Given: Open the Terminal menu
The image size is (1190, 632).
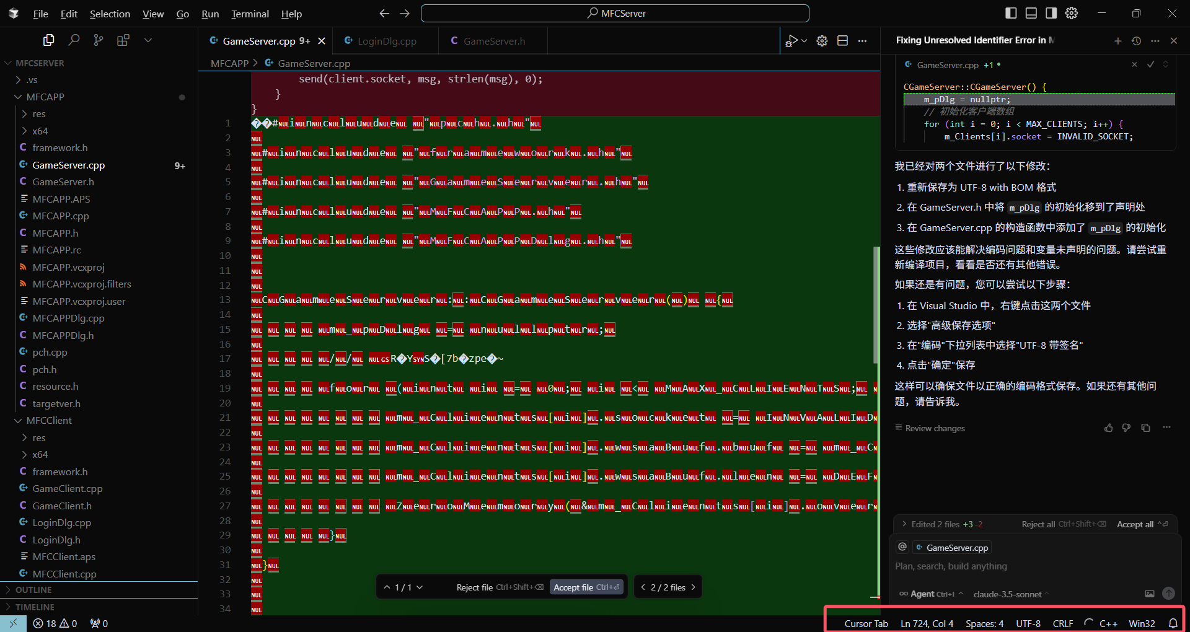Looking at the screenshot, I should tap(249, 14).
